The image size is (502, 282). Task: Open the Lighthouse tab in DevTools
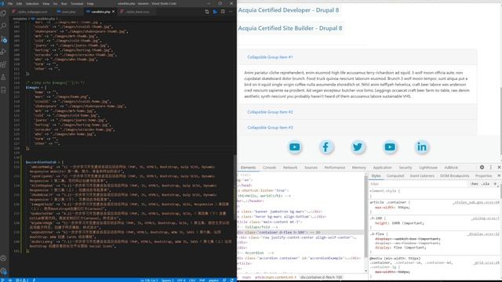click(x=428, y=168)
